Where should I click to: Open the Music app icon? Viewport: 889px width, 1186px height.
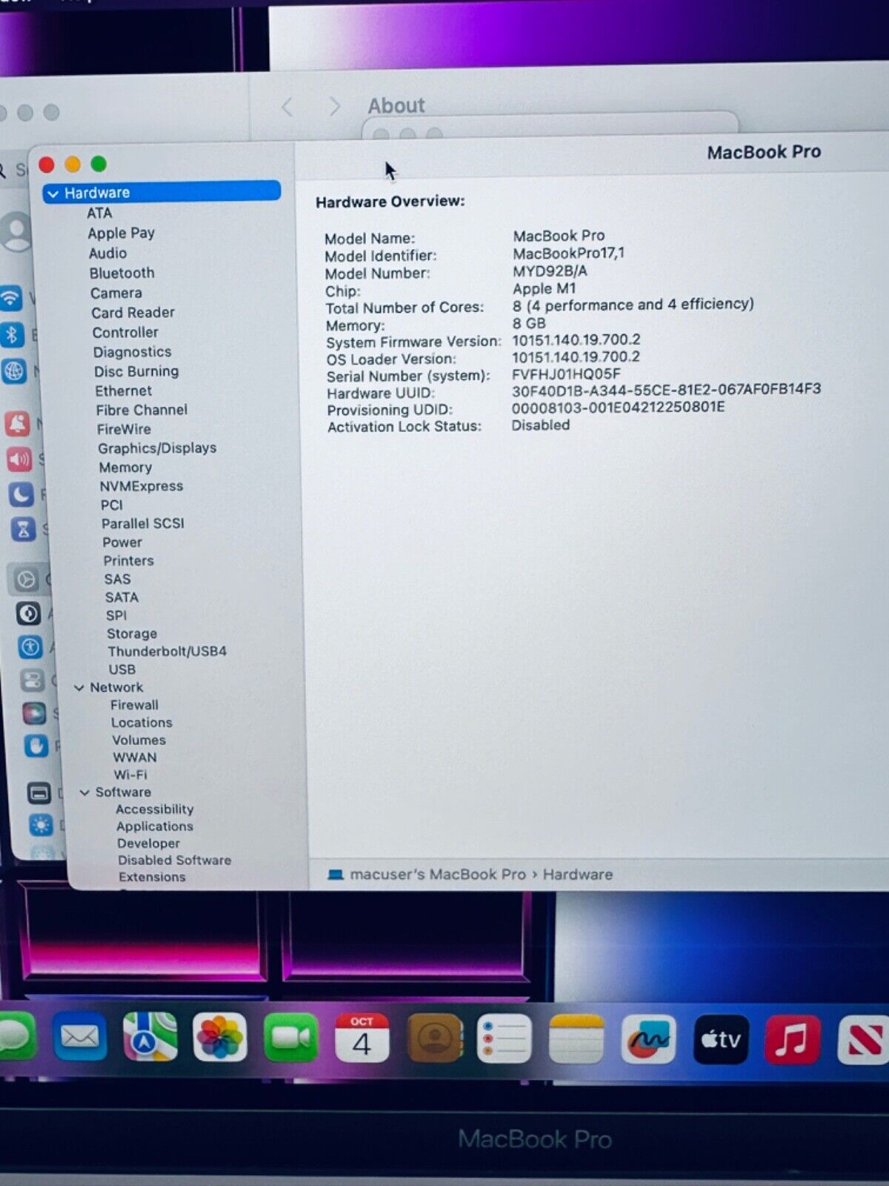(x=791, y=1039)
